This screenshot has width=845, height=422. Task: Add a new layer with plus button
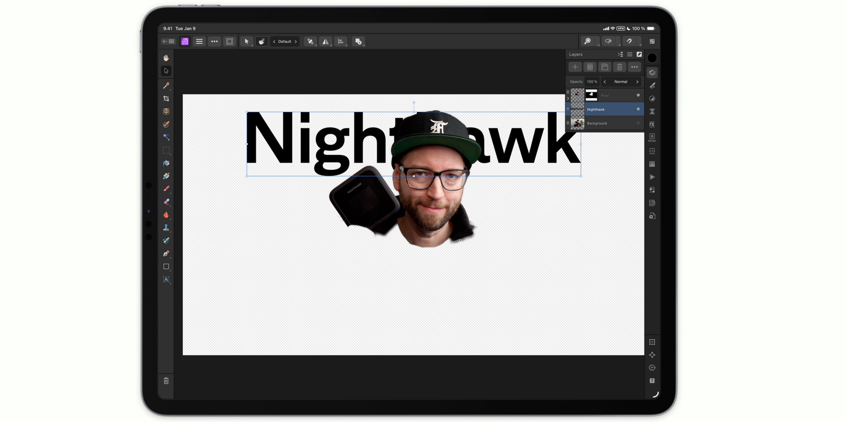point(575,67)
